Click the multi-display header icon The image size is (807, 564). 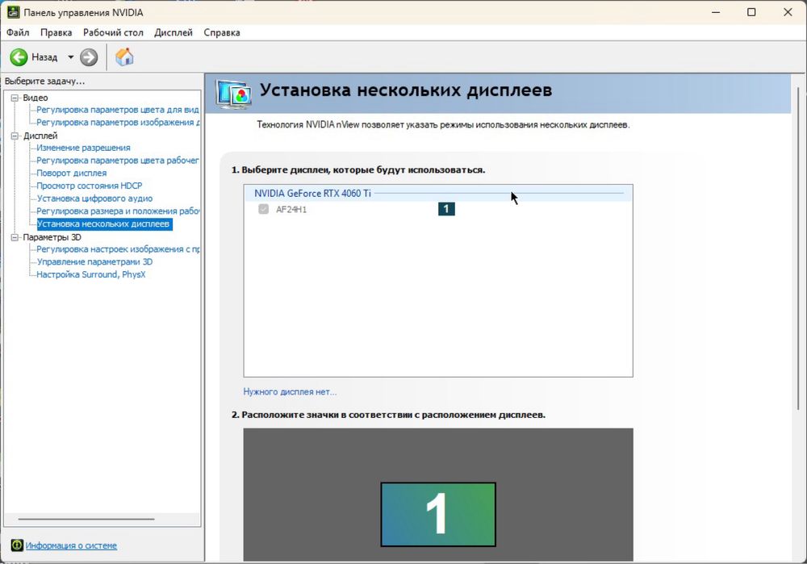(x=234, y=94)
